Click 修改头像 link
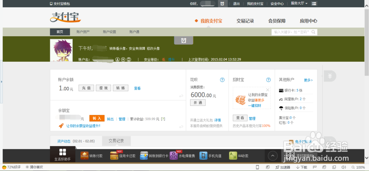369x171 pixels. click(x=153, y=48)
